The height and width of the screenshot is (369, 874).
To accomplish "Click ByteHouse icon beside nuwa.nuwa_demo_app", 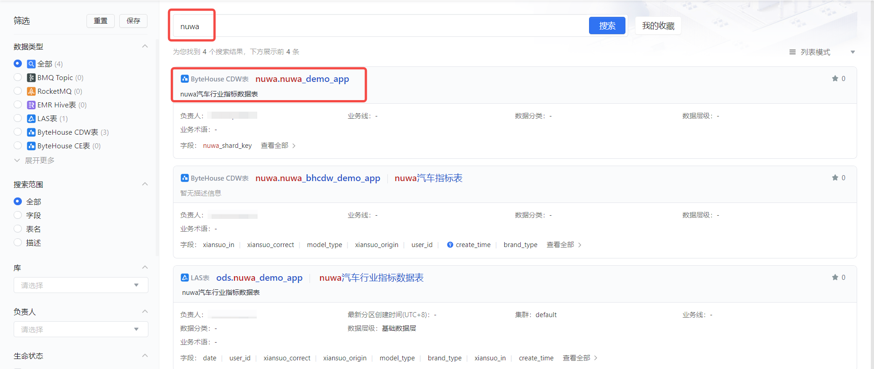I will [x=184, y=79].
